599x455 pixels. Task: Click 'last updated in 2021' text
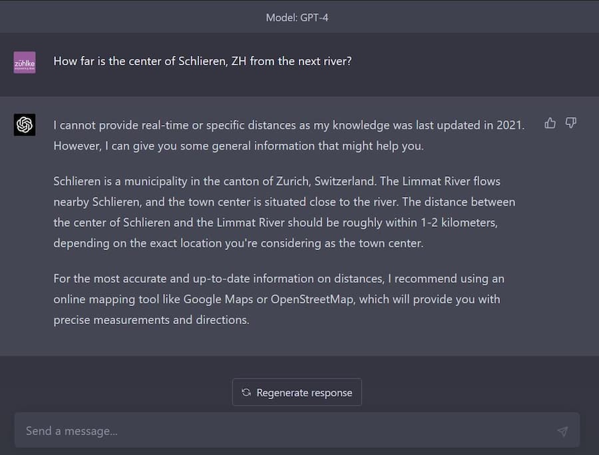click(x=469, y=124)
